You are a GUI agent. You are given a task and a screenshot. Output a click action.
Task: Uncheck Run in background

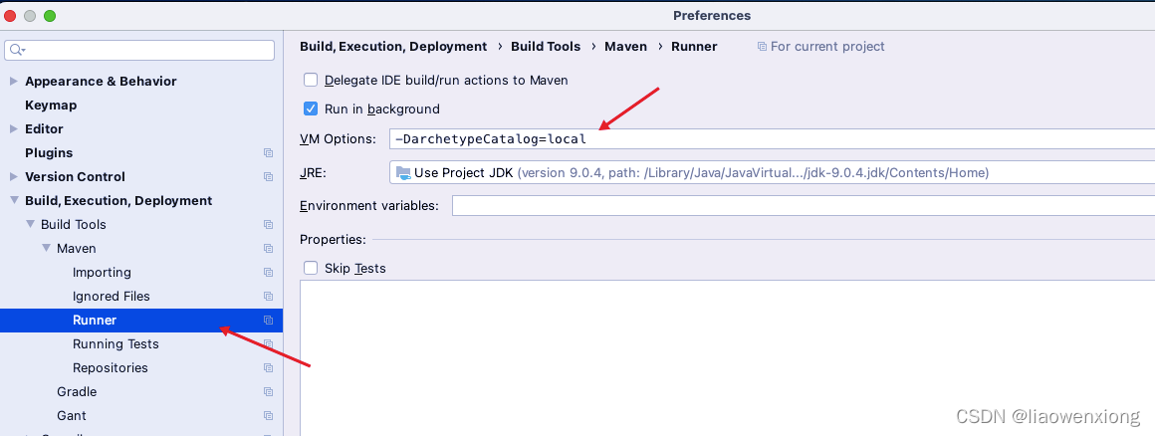[311, 109]
